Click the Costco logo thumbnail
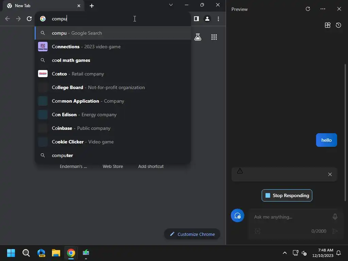Viewport: 348px width, 261px height. tap(42, 74)
